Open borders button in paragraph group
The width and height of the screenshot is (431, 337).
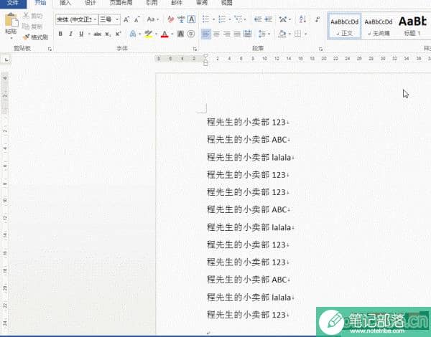[297, 34]
